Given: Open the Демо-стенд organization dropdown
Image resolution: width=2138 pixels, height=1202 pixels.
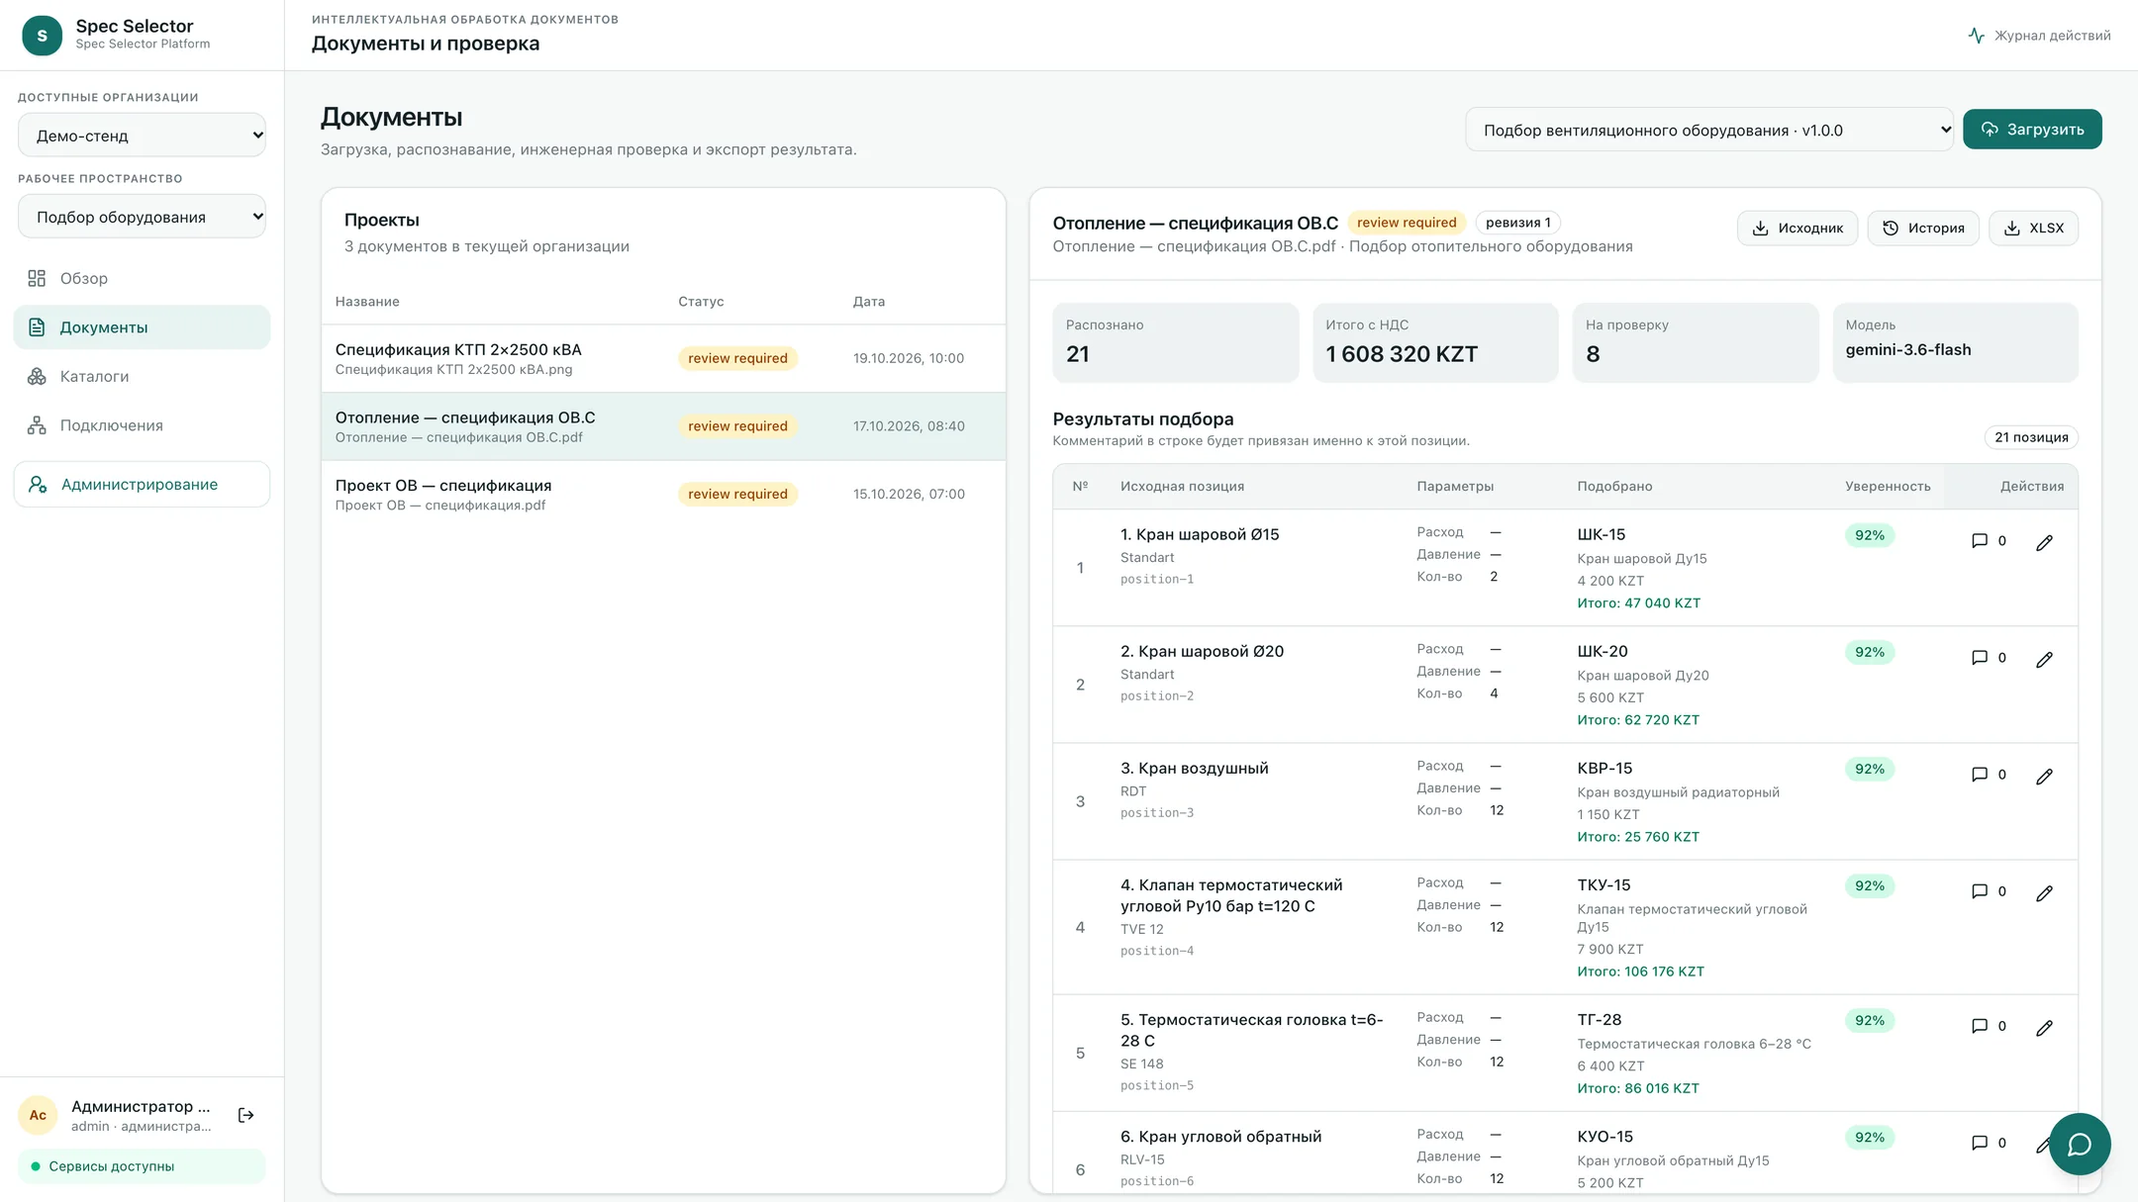Looking at the screenshot, I should pyautogui.click(x=142, y=136).
